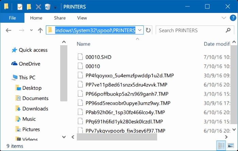Click the Properties icon in quick access toolbar

pyautogui.click(x=20, y=6)
